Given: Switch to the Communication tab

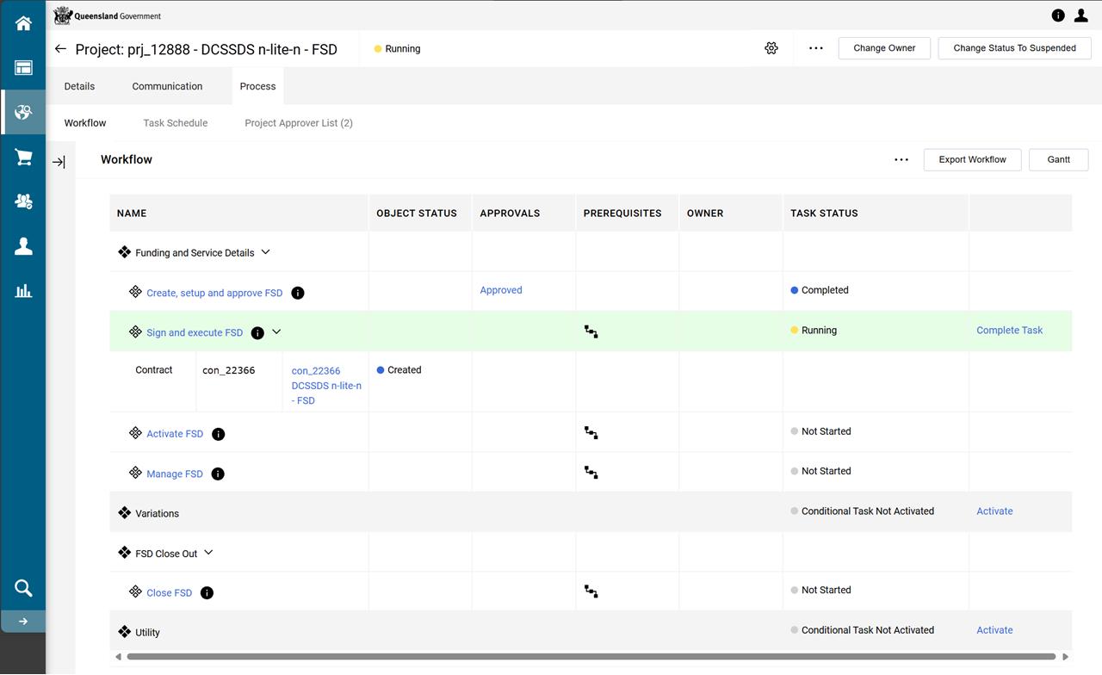Looking at the screenshot, I should [167, 86].
